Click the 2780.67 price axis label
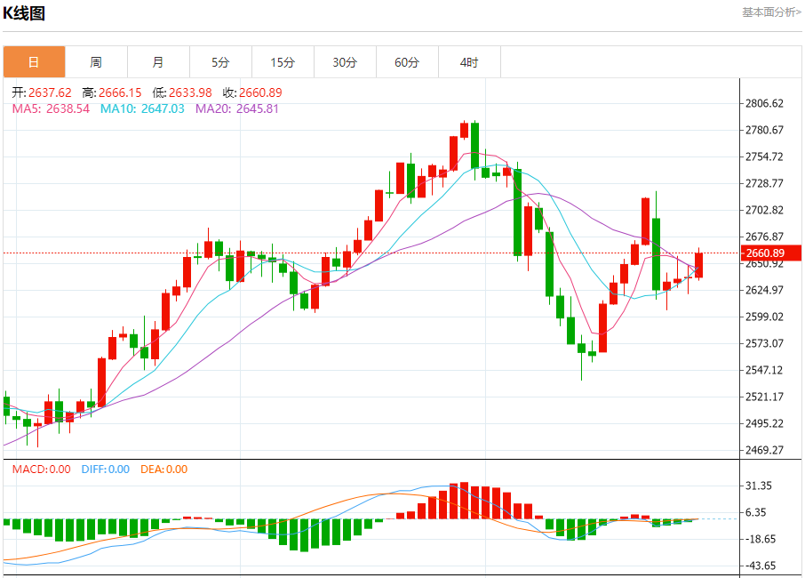Image resolution: width=805 pixels, height=578 pixels. (x=764, y=130)
